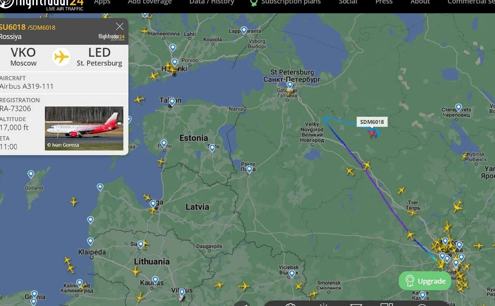Viewport: 495px width, 306px height.
Task: Open the Press menu item
Action: (x=384, y=2)
